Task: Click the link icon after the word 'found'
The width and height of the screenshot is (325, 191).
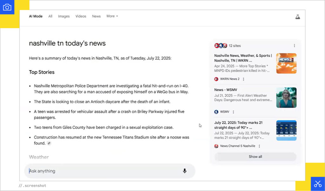Action: 50,143
